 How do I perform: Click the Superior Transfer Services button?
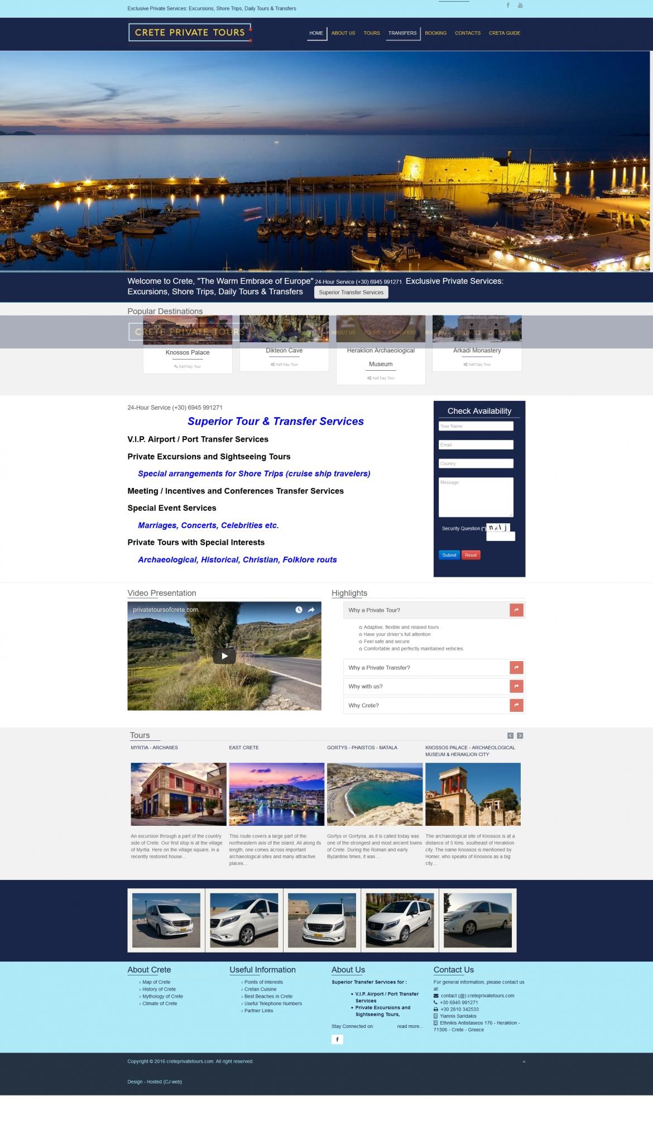pyautogui.click(x=351, y=293)
